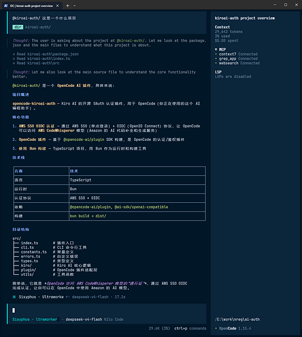Click the terminal app icon in tab
This screenshot has width=302, height=337.
[6, 6]
